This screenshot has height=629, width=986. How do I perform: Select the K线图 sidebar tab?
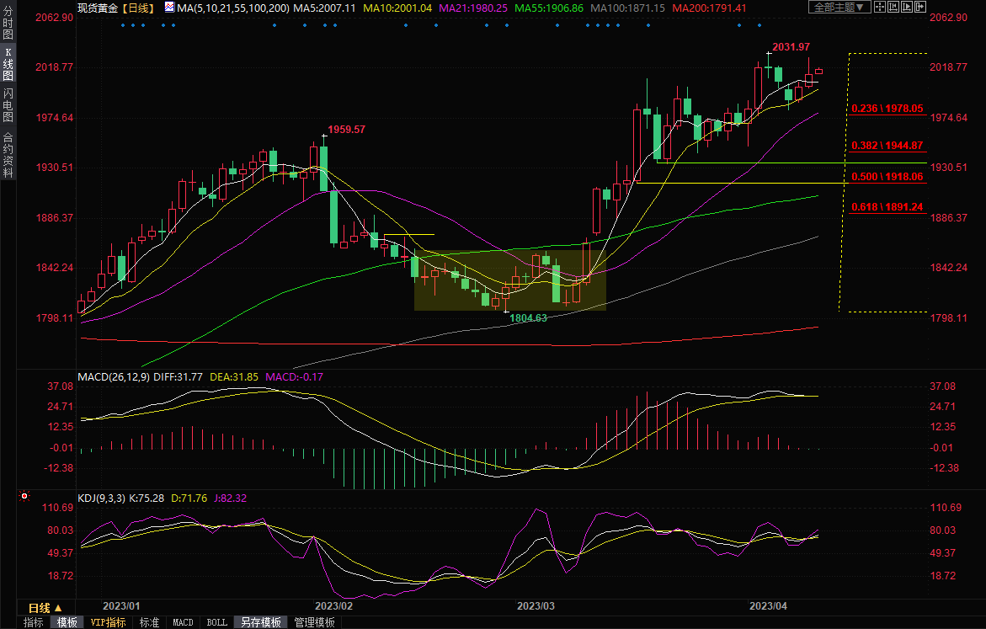click(8, 64)
